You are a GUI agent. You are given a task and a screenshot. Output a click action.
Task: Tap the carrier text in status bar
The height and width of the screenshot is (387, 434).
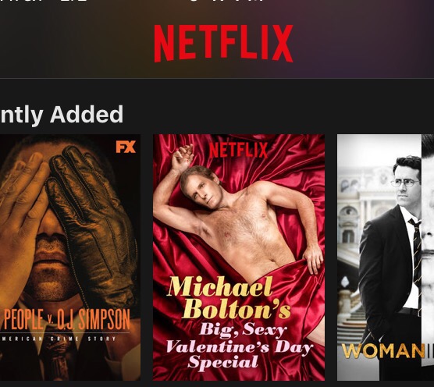pos(43,1)
